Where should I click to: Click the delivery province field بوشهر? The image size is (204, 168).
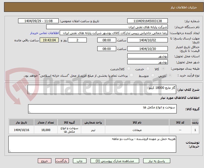[x=148, y=56]
